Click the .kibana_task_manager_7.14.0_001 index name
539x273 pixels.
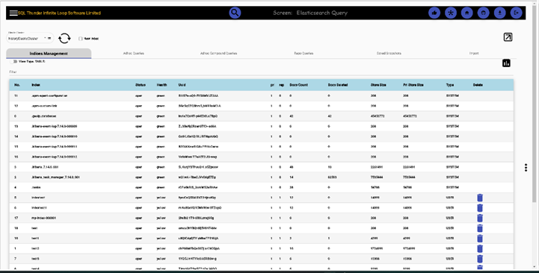(x=55, y=178)
